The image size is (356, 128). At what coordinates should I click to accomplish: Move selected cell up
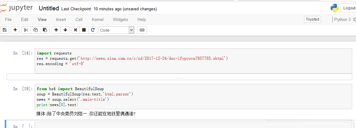coord(56,30)
